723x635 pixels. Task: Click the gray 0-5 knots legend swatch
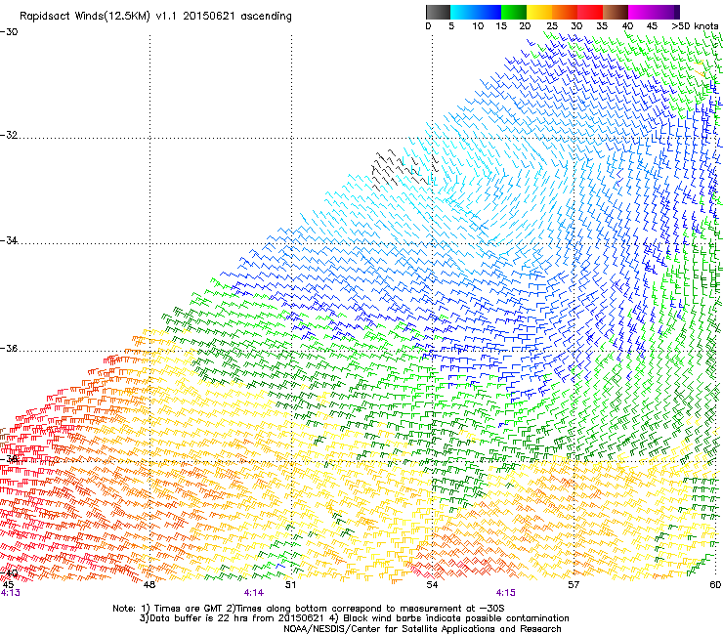pos(438,12)
